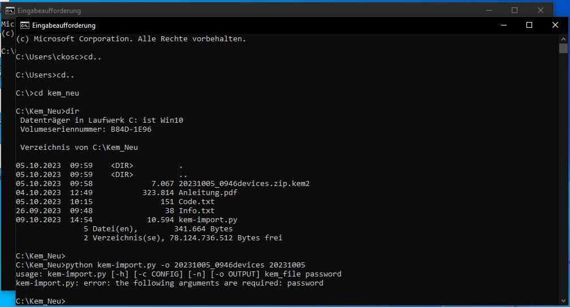Screen dimensions: 570x307
Task: Click the Code.txt entry in listing
Action: [x=196, y=202]
